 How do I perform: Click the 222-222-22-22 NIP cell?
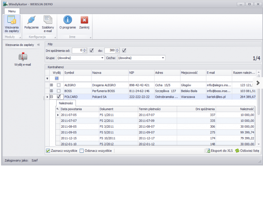coord(142,97)
